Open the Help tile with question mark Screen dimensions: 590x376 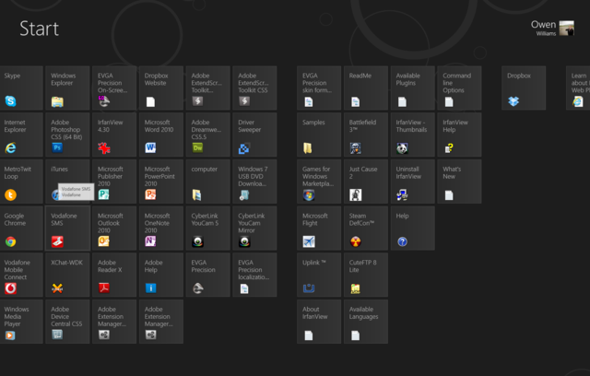coord(413,229)
